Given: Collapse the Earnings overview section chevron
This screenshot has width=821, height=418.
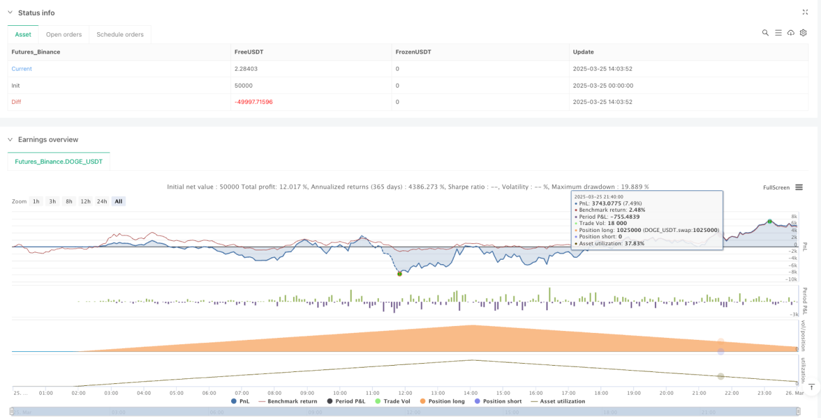Looking at the screenshot, I should click(x=9, y=139).
